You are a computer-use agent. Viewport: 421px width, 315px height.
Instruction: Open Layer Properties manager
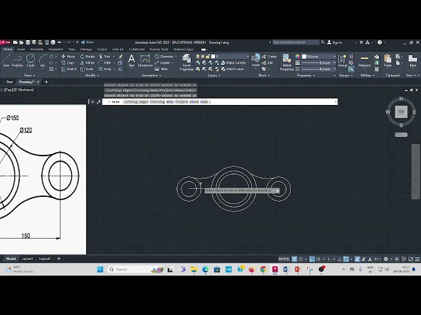tap(186, 62)
